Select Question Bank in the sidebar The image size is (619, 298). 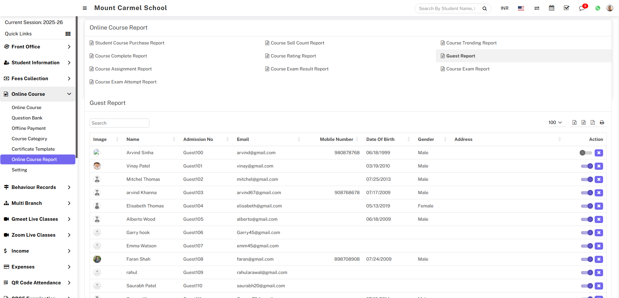pos(27,118)
